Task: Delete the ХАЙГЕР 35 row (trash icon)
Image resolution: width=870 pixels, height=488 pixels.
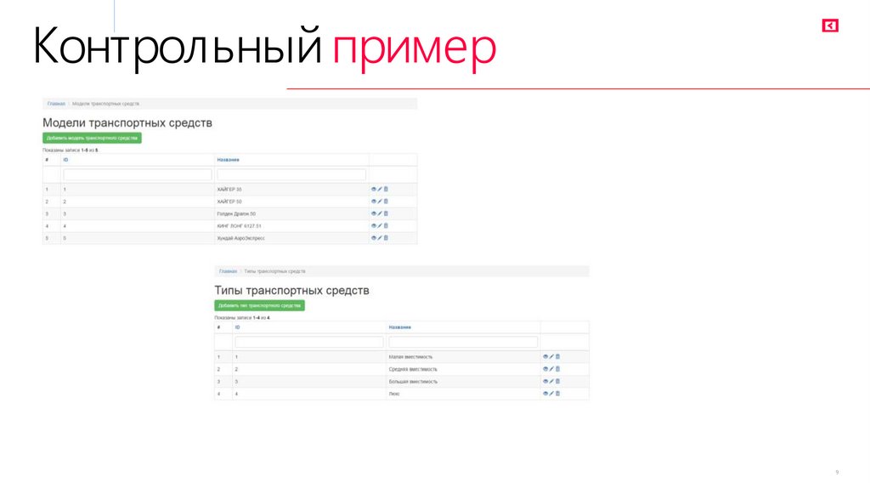Action: pos(387,190)
